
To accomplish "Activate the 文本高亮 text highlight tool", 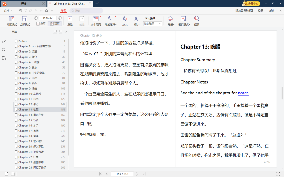I will 96,21.
